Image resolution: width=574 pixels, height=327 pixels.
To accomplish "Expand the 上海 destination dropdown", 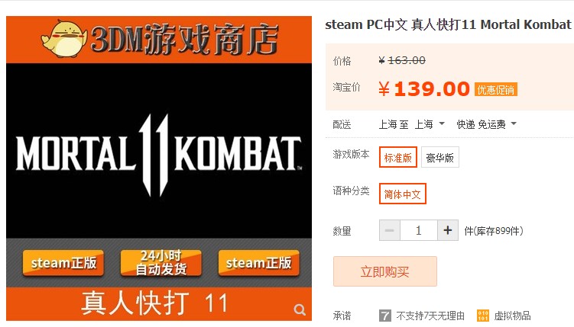I will point(430,124).
